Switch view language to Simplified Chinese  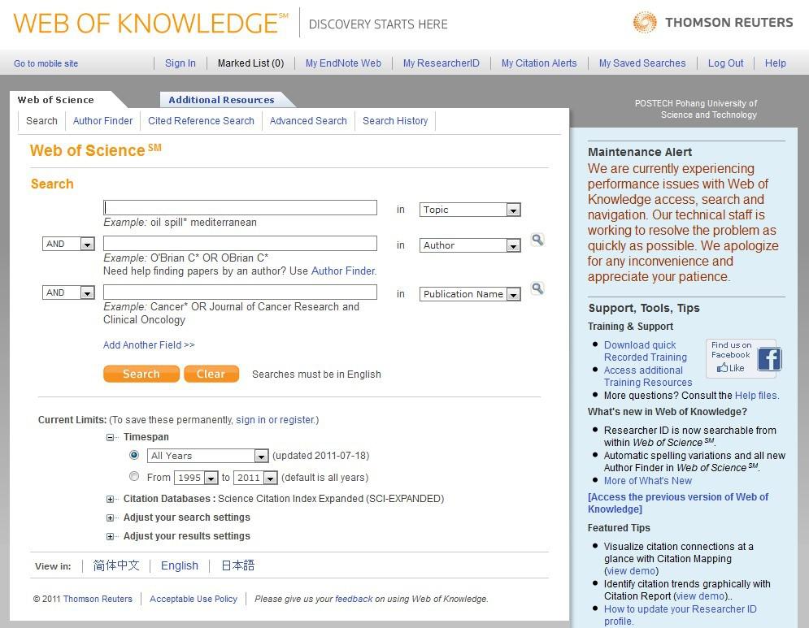click(116, 565)
